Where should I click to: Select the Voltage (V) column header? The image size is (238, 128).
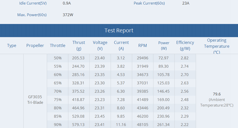pos(100,45)
